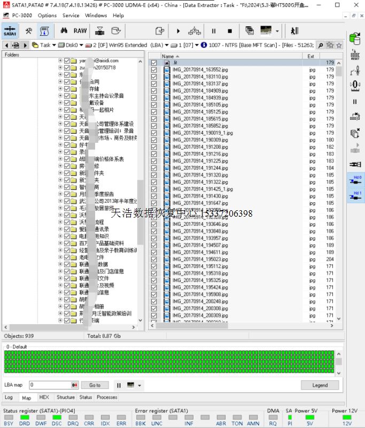Switch to the HEX tab

coord(44,398)
